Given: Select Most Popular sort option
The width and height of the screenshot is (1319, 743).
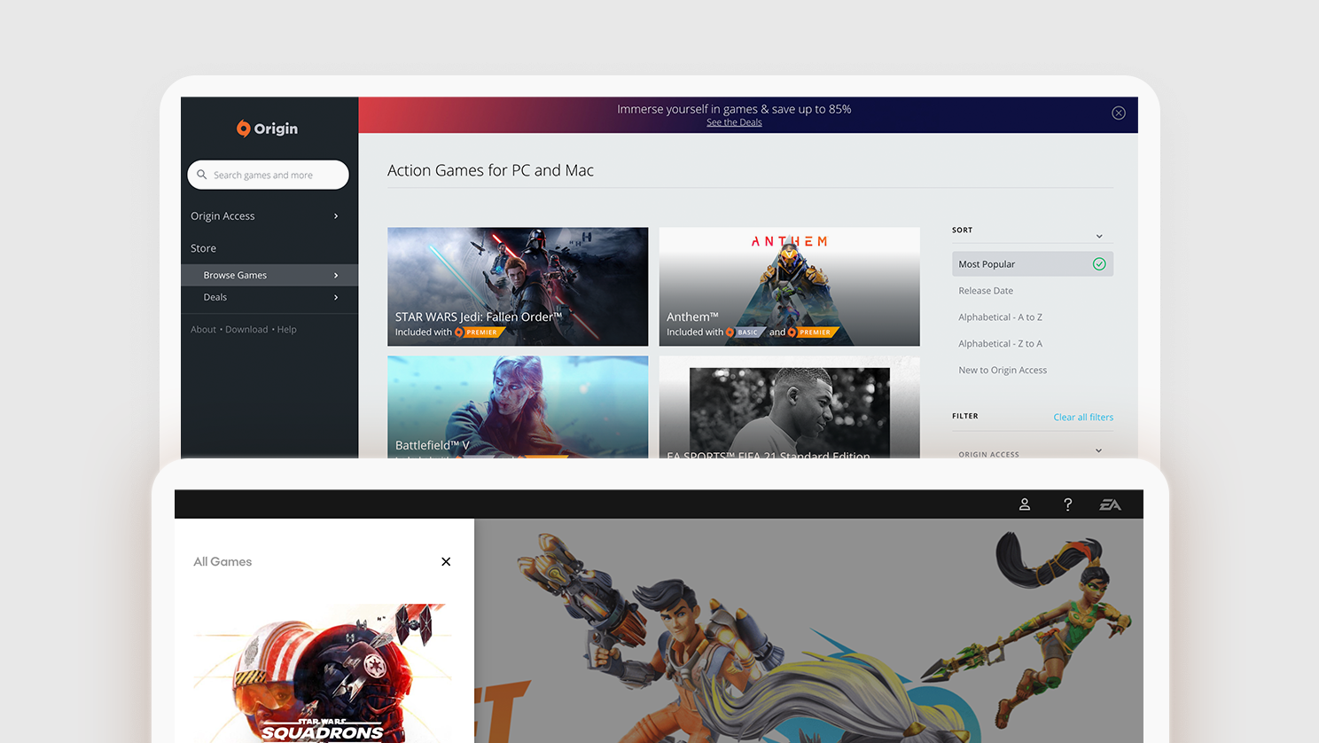Looking at the screenshot, I should point(1033,264).
